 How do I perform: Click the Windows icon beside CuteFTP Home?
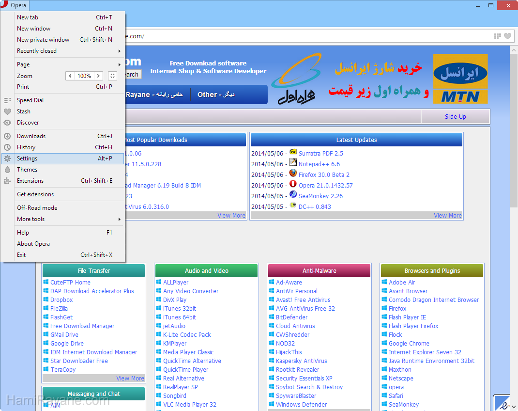pos(46,282)
